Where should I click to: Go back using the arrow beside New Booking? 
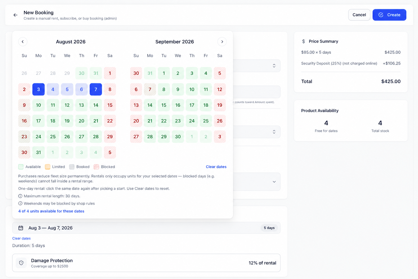pyautogui.click(x=16, y=15)
